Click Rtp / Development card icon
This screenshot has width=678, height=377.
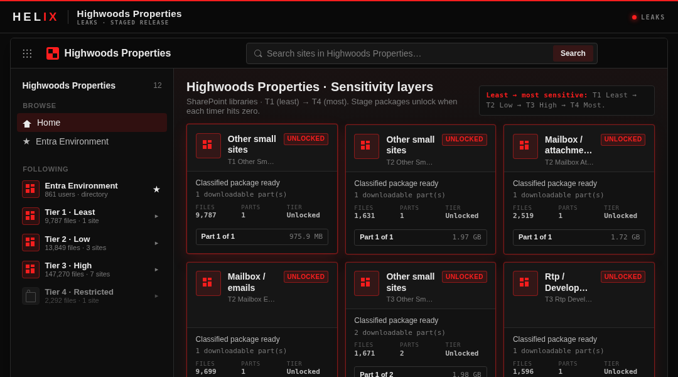point(525,283)
